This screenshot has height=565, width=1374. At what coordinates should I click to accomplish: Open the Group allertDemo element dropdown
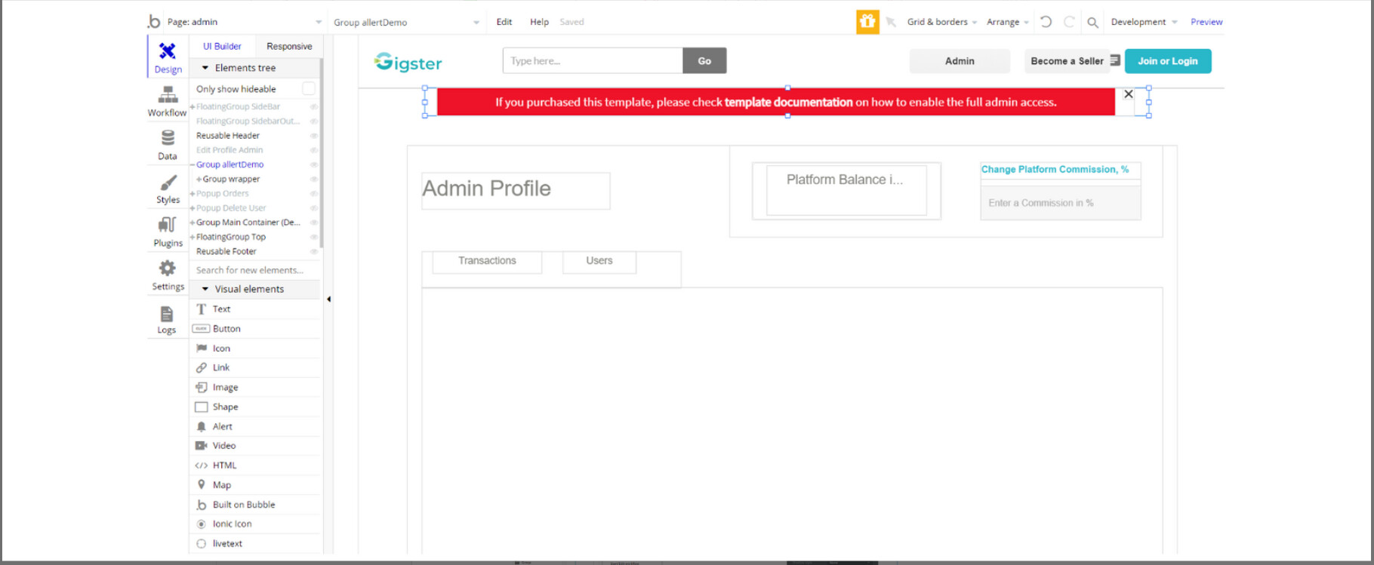click(406, 22)
